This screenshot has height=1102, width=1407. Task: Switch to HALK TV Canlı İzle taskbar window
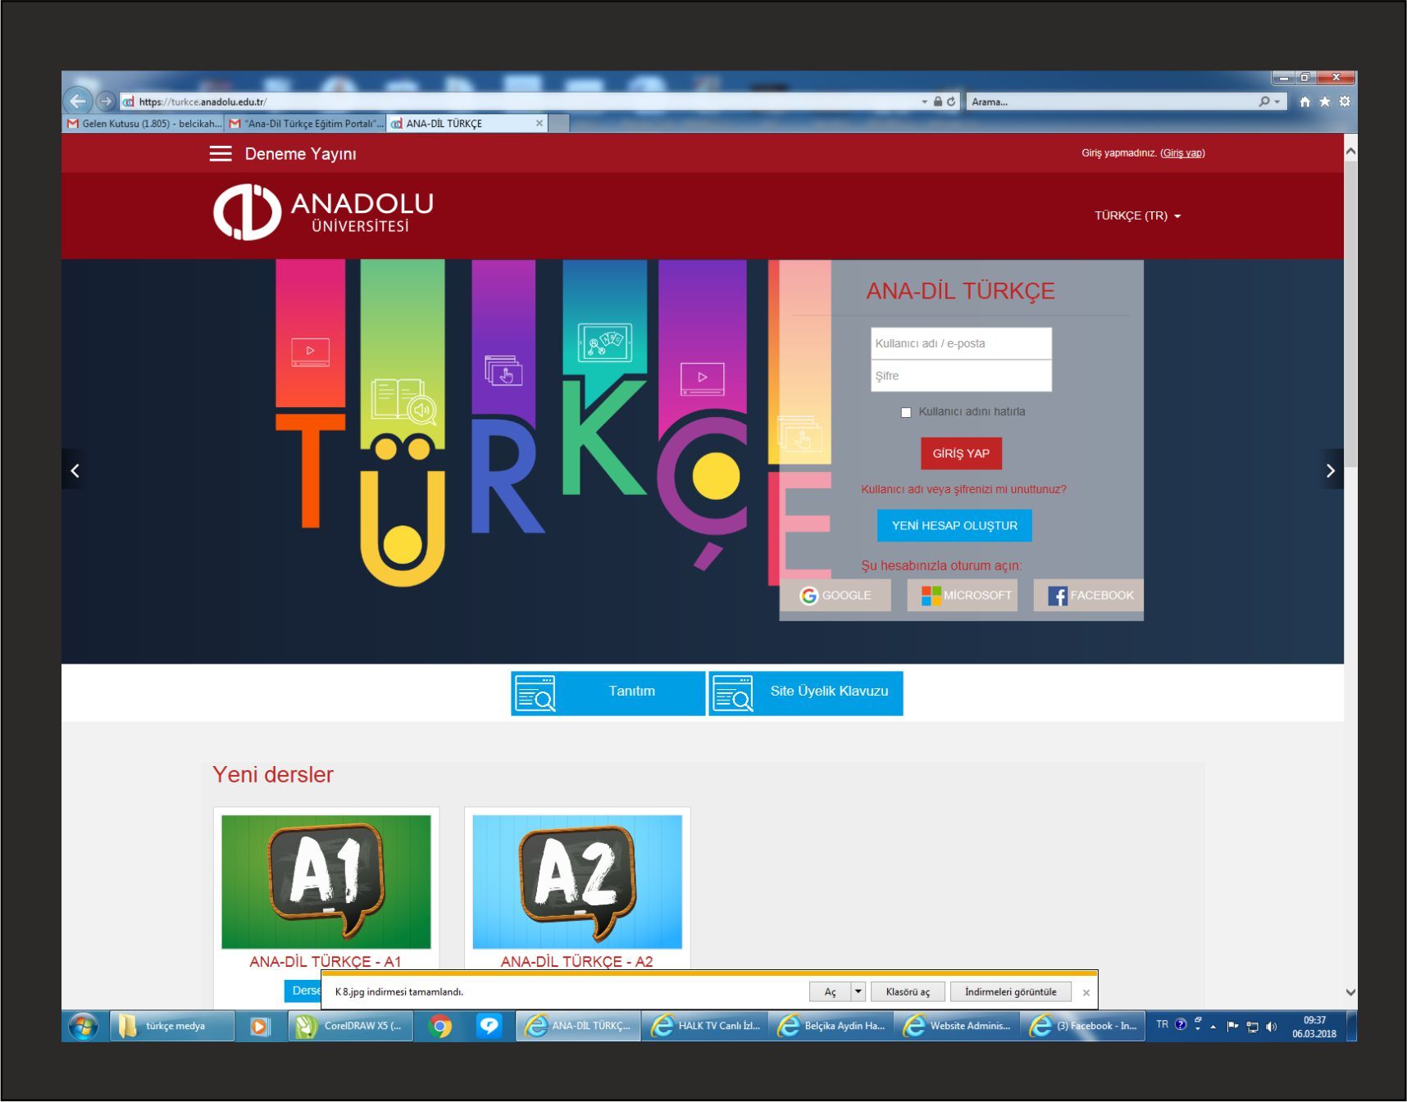click(x=705, y=1026)
